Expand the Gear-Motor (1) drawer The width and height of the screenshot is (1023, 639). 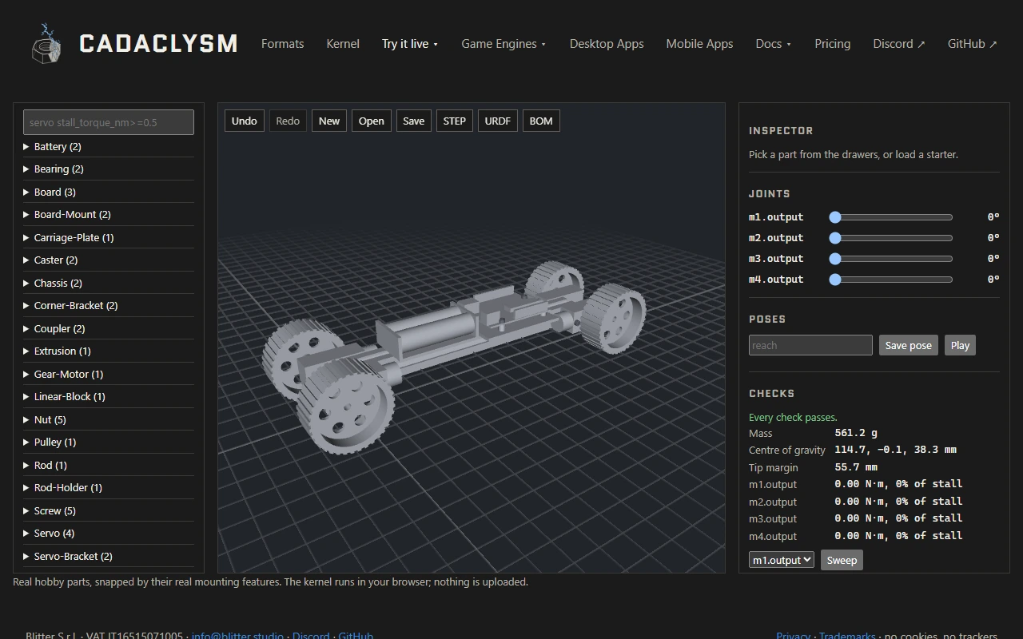[109, 375]
